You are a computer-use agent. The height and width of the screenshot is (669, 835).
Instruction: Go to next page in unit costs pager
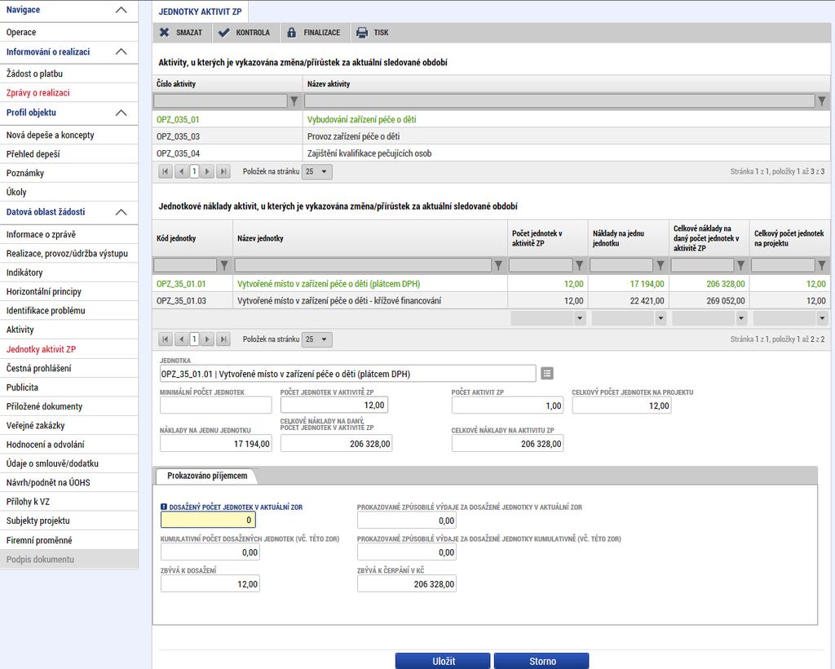coord(208,339)
